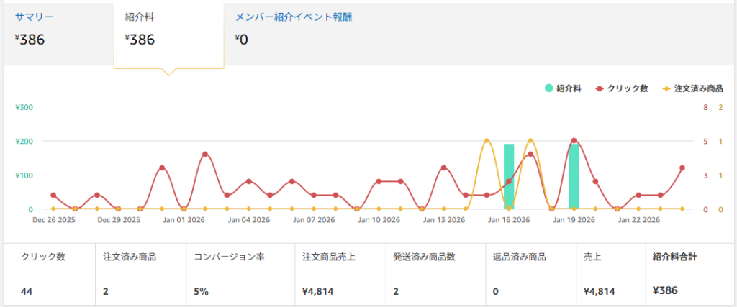
Task: Click the green bar at Jan 19 2026
Action: click(574, 176)
